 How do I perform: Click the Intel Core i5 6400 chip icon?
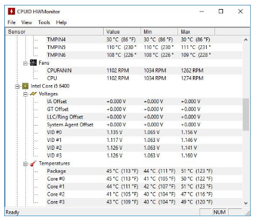pyautogui.click(x=25, y=86)
